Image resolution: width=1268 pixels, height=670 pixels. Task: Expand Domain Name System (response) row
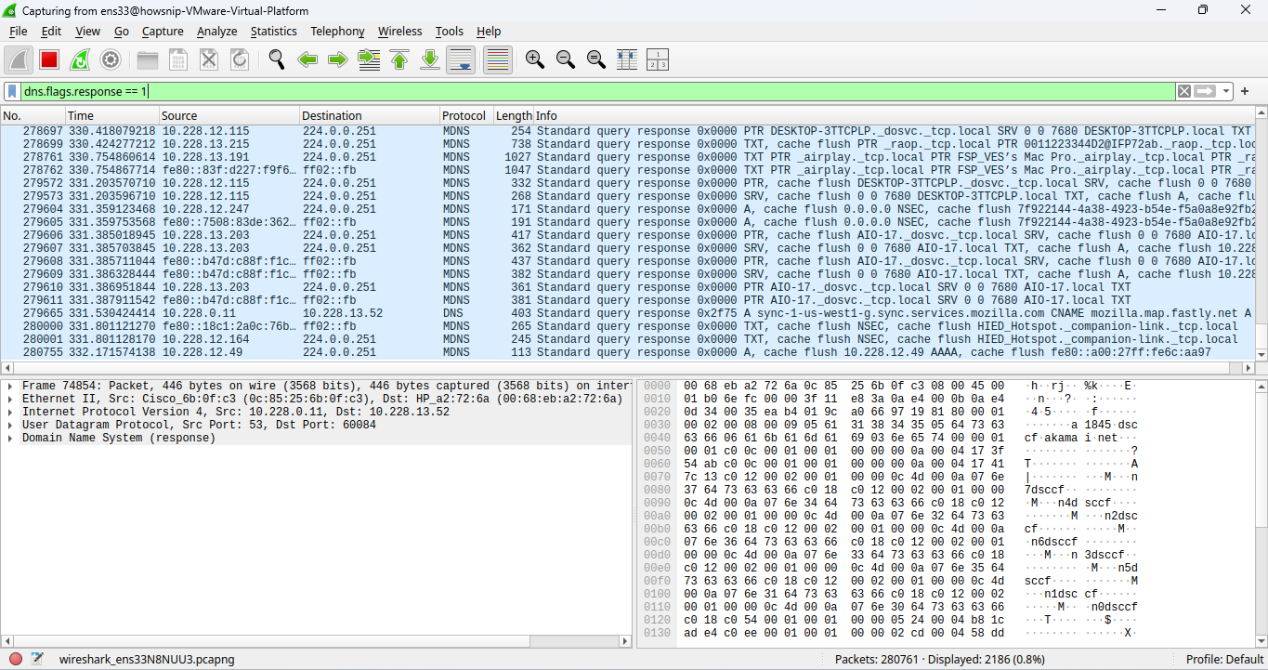pyautogui.click(x=9, y=439)
